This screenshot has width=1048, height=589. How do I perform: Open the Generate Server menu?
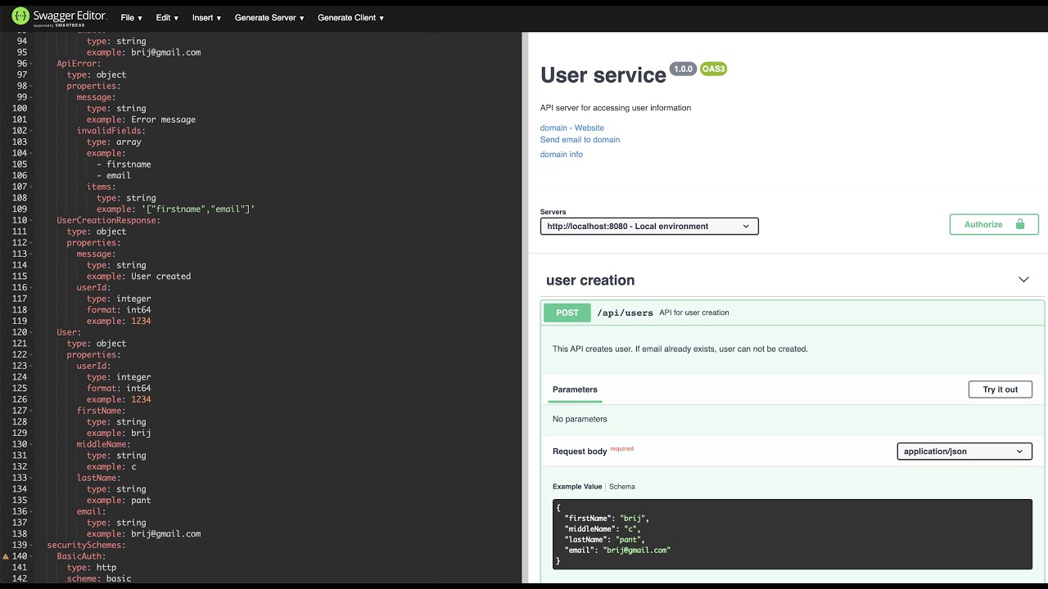(x=269, y=18)
